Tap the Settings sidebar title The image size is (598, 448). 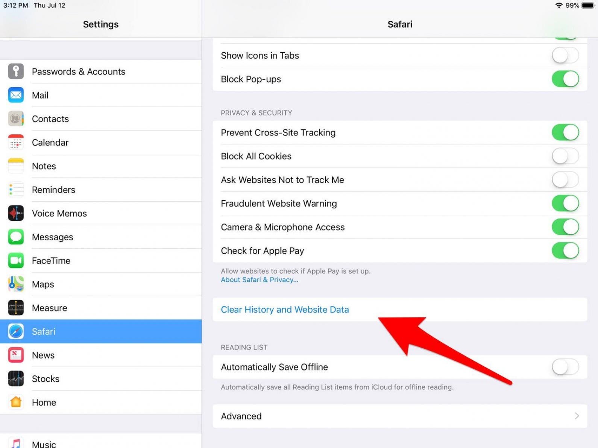pos(101,24)
